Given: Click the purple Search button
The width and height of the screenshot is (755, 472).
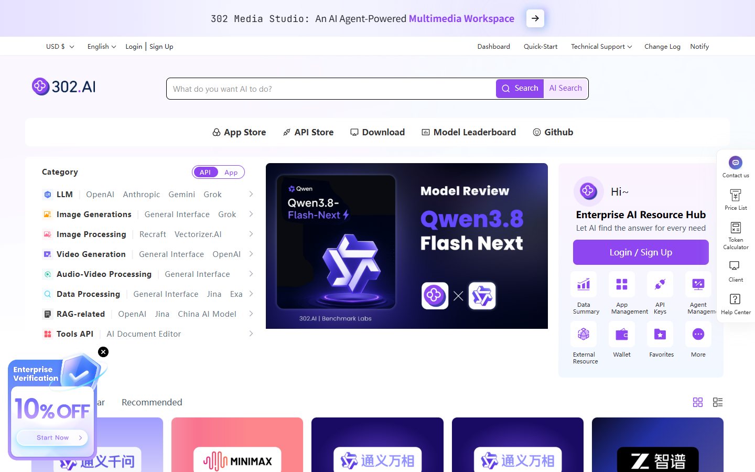Looking at the screenshot, I should pyautogui.click(x=520, y=89).
